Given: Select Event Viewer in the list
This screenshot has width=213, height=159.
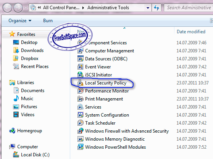Looking at the screenshot, I should pos(98,67).
